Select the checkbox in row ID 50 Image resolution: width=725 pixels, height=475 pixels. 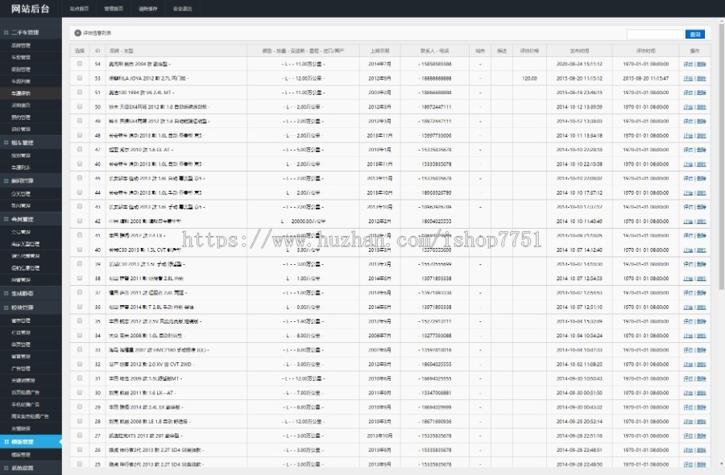pos(80,107)
